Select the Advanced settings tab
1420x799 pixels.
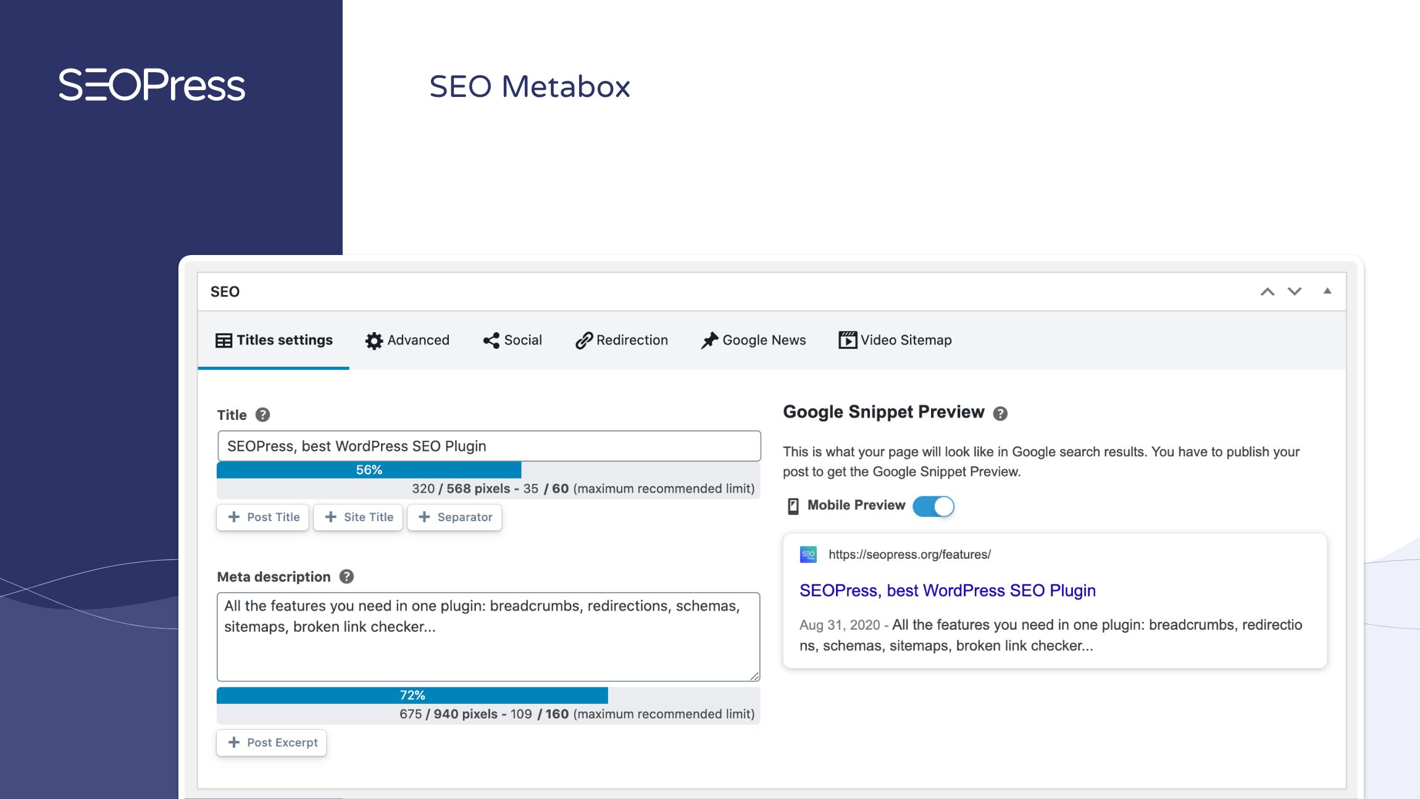pyautogui.click(x=407, y=340)
